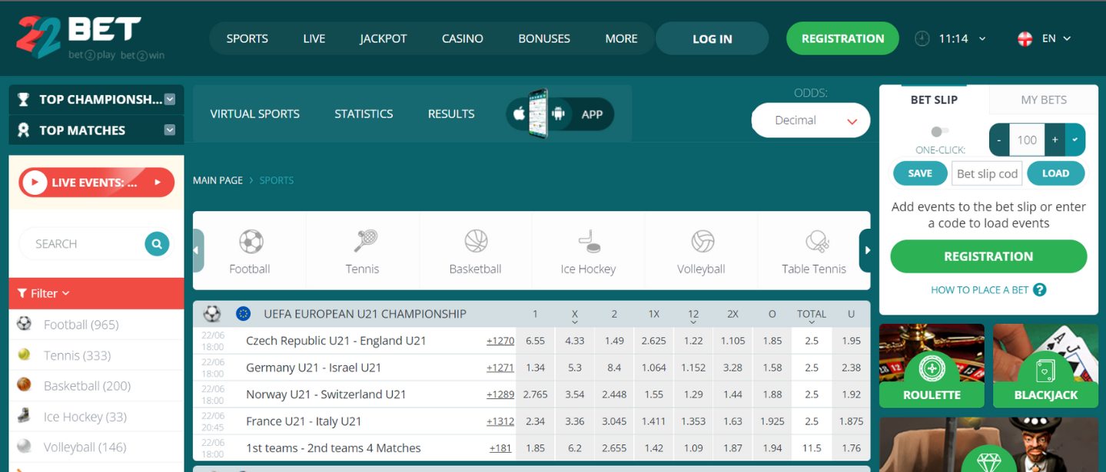The image size is (1106, 472).
Task: Select the Basketball icon in carousel
Action: click(477, 242)
